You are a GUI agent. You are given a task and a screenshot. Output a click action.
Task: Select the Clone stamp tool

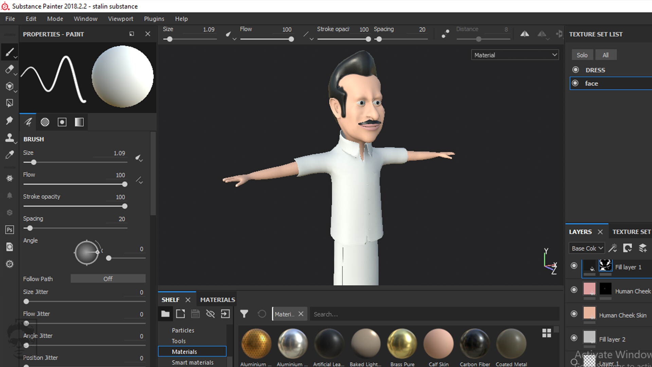click(x=10, y=138)
